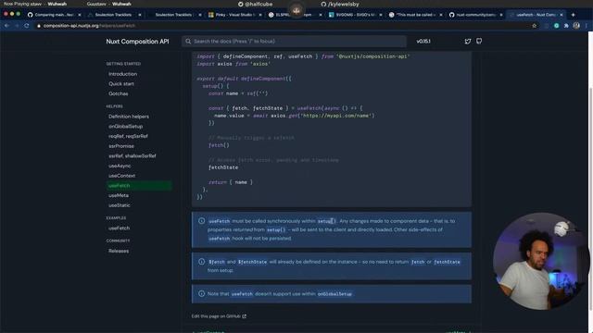Click the browser forward arrow
This screenshot has height=333, width=593.
coord(17,26)
